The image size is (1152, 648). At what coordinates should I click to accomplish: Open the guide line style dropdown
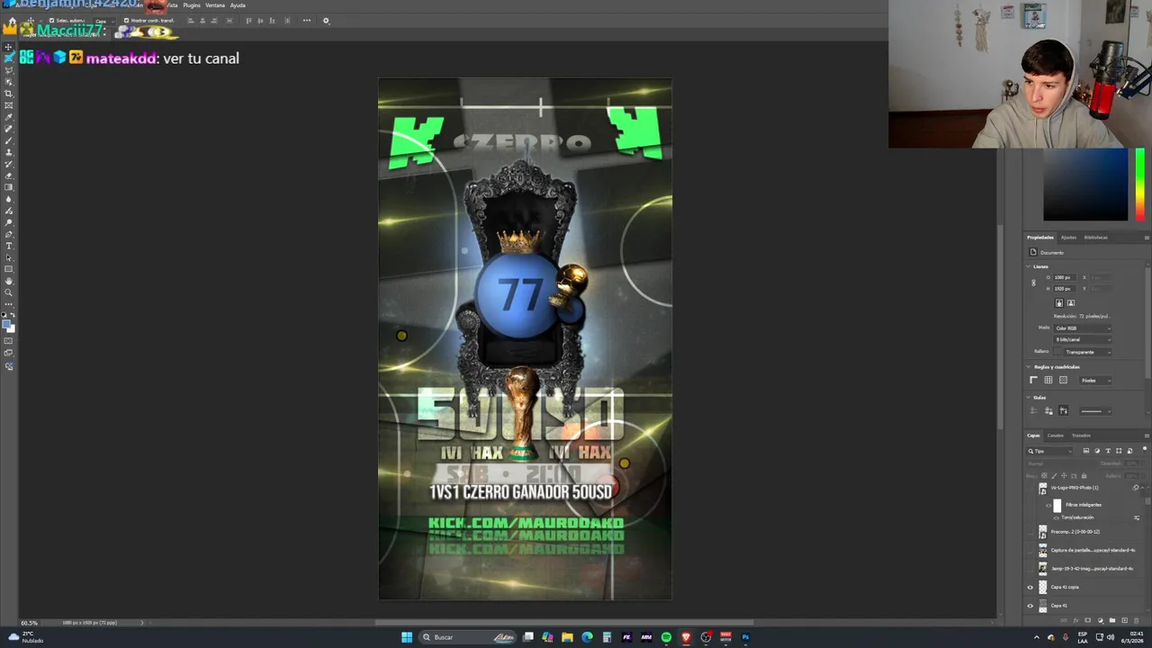(1095, 411)
